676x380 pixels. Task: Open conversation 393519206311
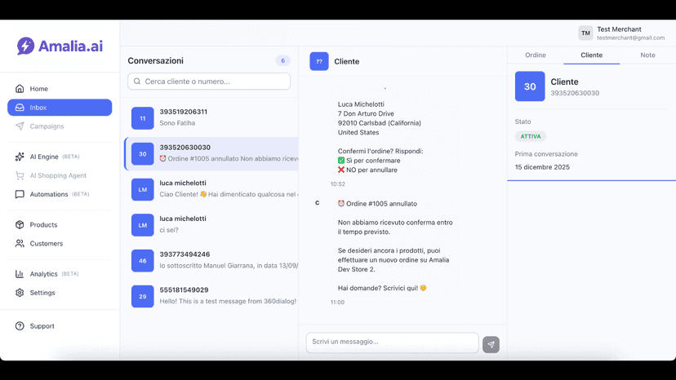coord(211,117)
